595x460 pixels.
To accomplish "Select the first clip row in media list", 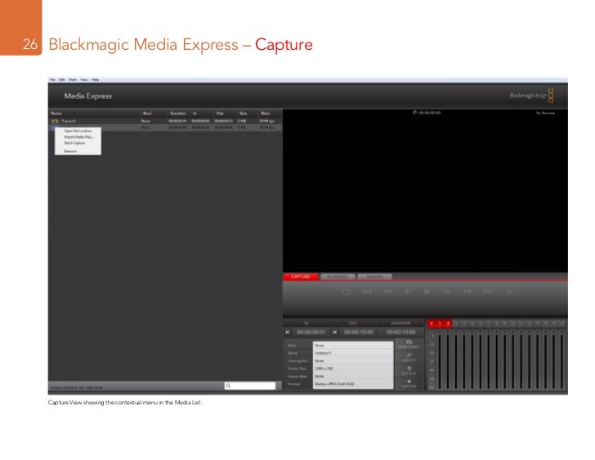I will click(165, 121).
